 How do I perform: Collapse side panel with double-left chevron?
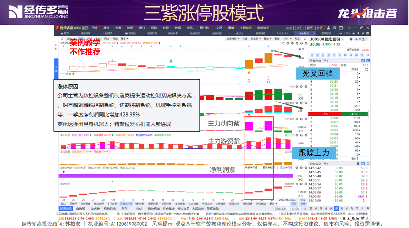[305, 39]
